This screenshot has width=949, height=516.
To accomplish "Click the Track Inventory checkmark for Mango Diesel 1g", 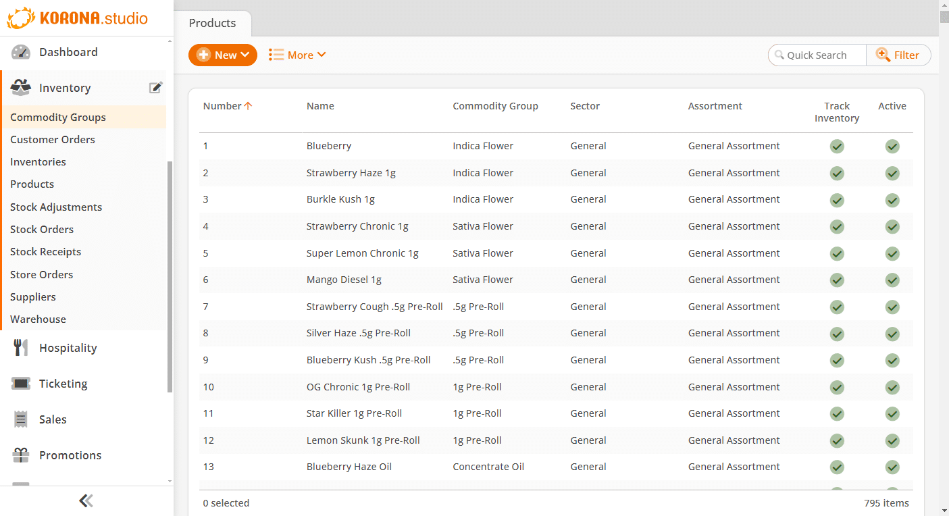I will click(837, 280).
